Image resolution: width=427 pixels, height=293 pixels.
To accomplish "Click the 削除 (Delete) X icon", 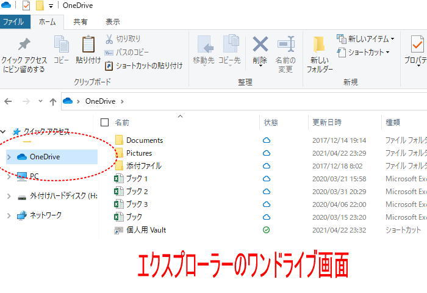I will click(260, 44).
